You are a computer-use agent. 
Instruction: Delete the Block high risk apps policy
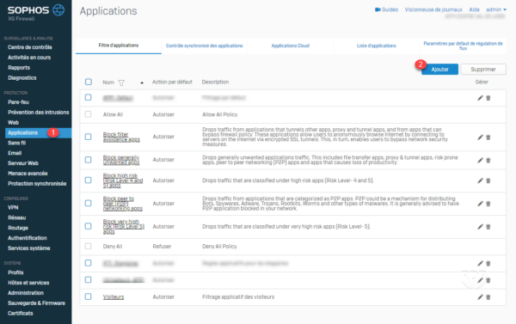pos(488,180)
